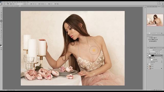
Task: Toggle visibility of first smart filter entry
Action: pos(151,61)
